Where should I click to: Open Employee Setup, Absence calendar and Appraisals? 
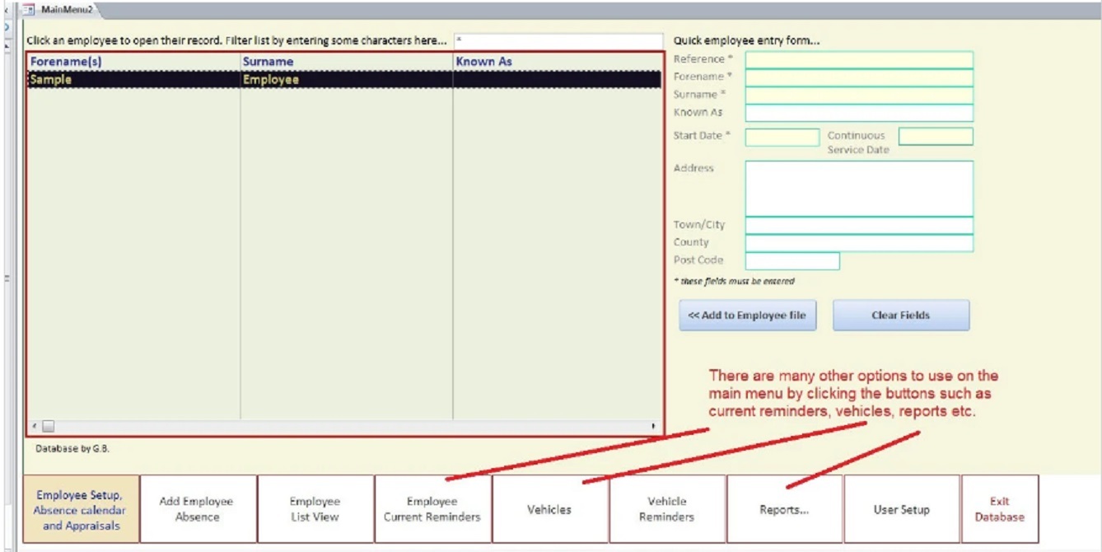coord(82,509)
